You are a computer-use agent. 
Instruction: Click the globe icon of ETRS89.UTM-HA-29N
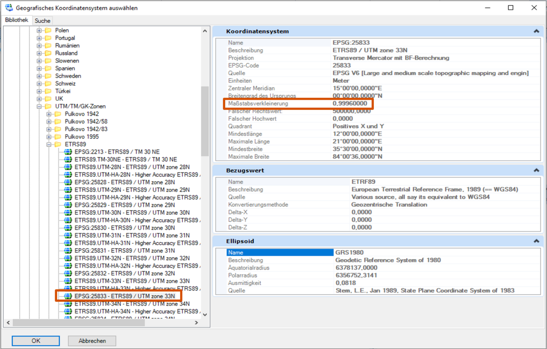click(x=68, y=197)
